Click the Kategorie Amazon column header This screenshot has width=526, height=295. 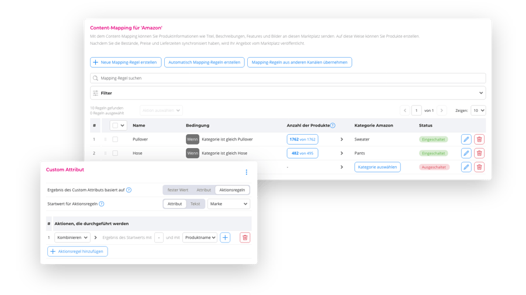[x=373, y=125]
